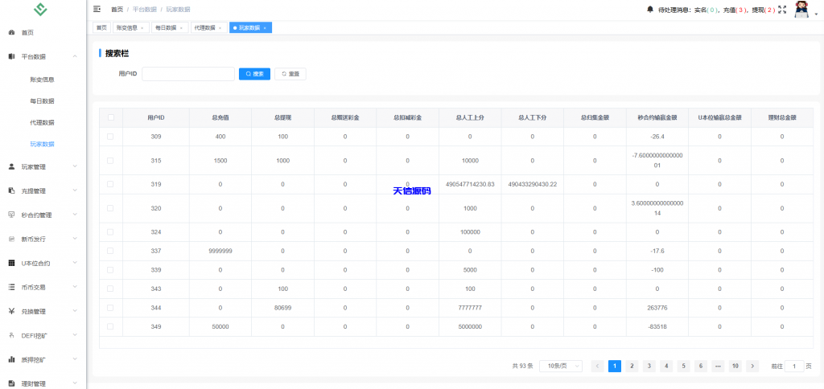Open the 10条/页 page size dropdown
This screenshot has height=389, width=824.
tap(561, 366)
